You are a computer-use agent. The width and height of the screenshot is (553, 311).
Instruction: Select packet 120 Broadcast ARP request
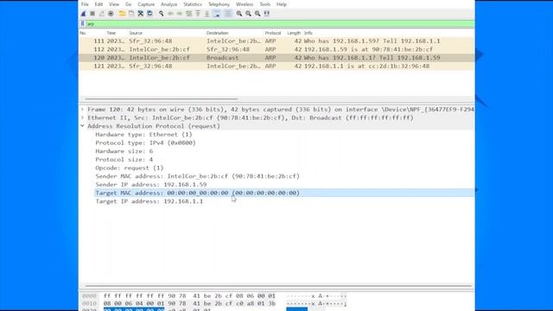276,58
